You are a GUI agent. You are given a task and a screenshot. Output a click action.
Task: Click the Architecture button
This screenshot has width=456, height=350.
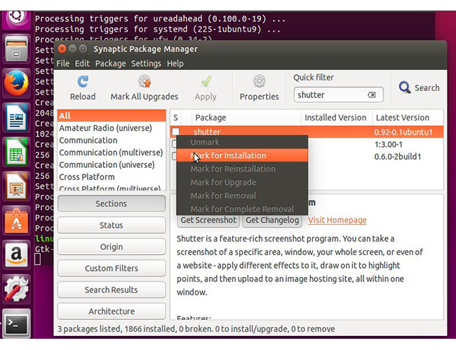tap(112, 311)
